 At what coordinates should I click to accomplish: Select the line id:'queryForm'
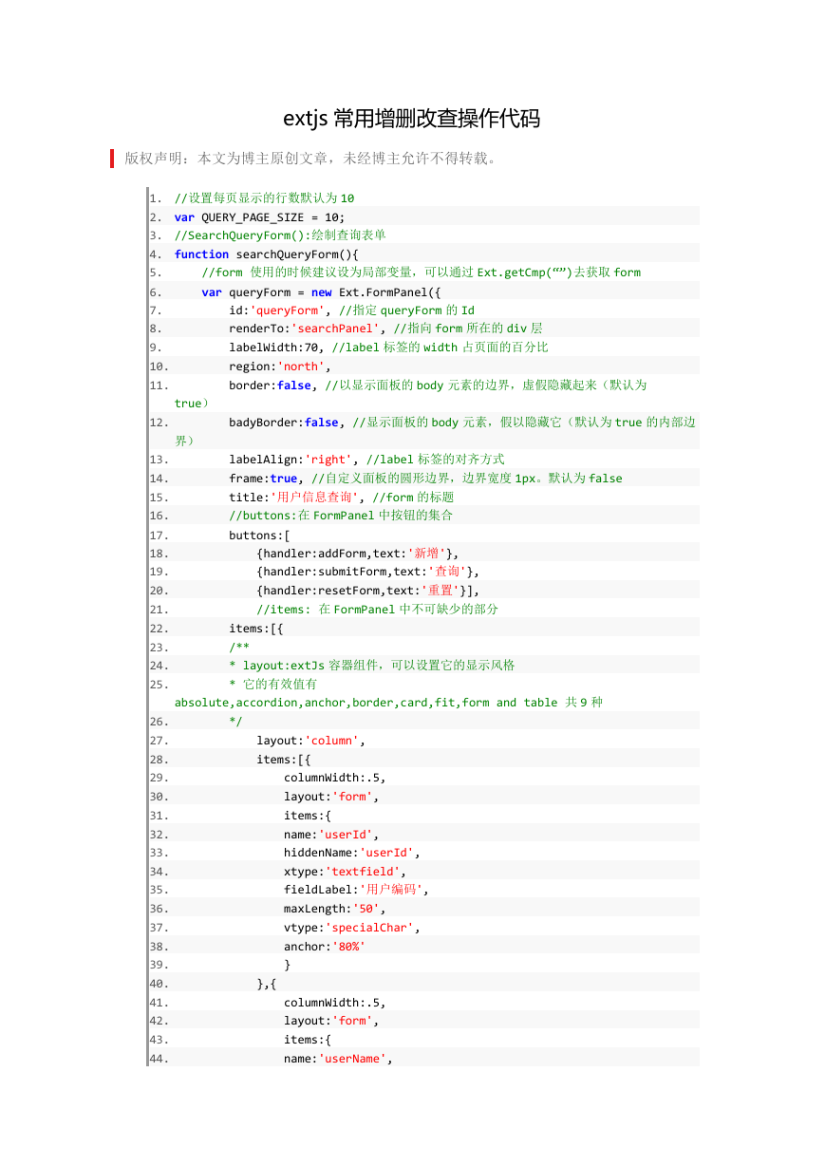(351, 310)
